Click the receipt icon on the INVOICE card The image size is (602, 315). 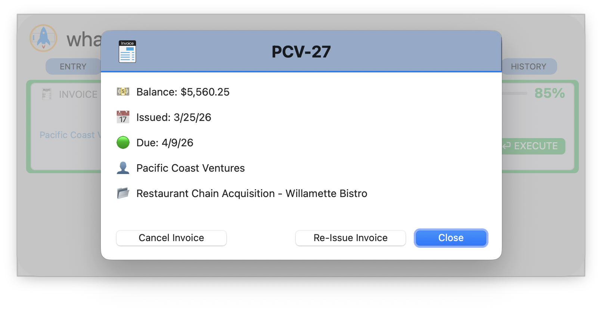tap(46, 94)
